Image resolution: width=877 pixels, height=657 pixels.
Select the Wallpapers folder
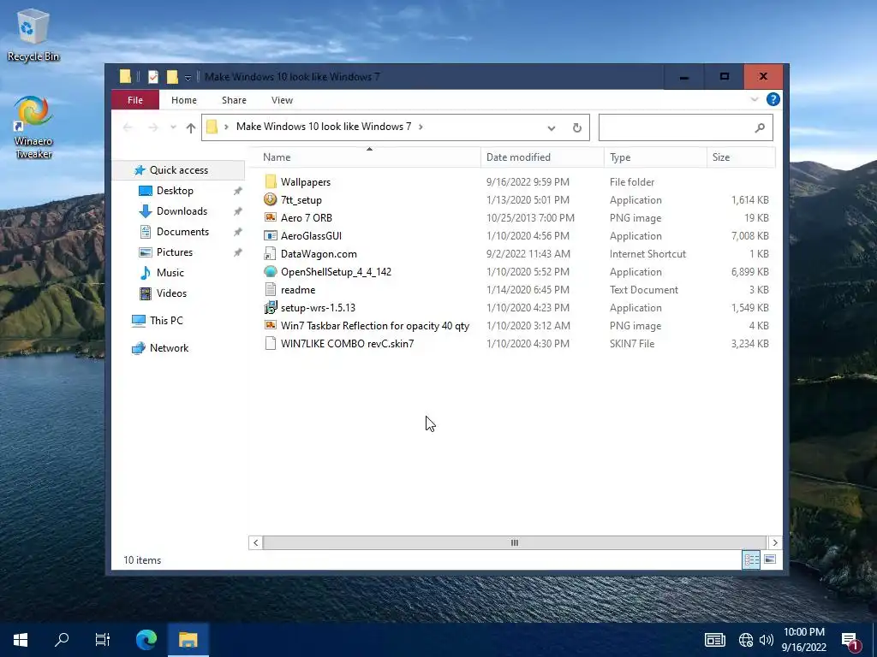[306, 182]
